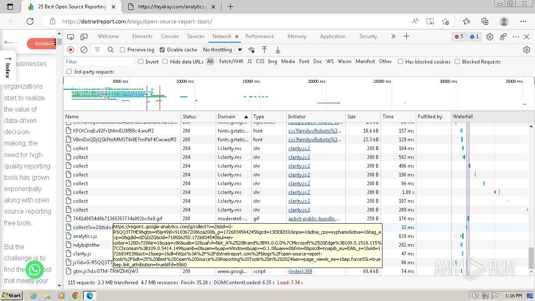
Task: Clear the network log
Action: click(x=84, y=50)
